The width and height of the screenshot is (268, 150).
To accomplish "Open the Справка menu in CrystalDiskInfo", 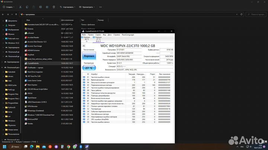I will (x=117, y=35).
